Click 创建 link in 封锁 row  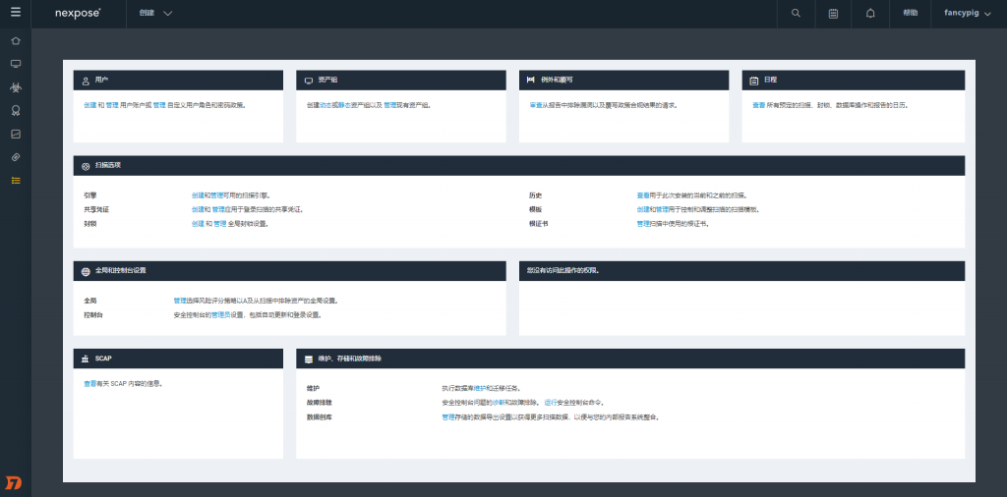(x=198, y=224)
